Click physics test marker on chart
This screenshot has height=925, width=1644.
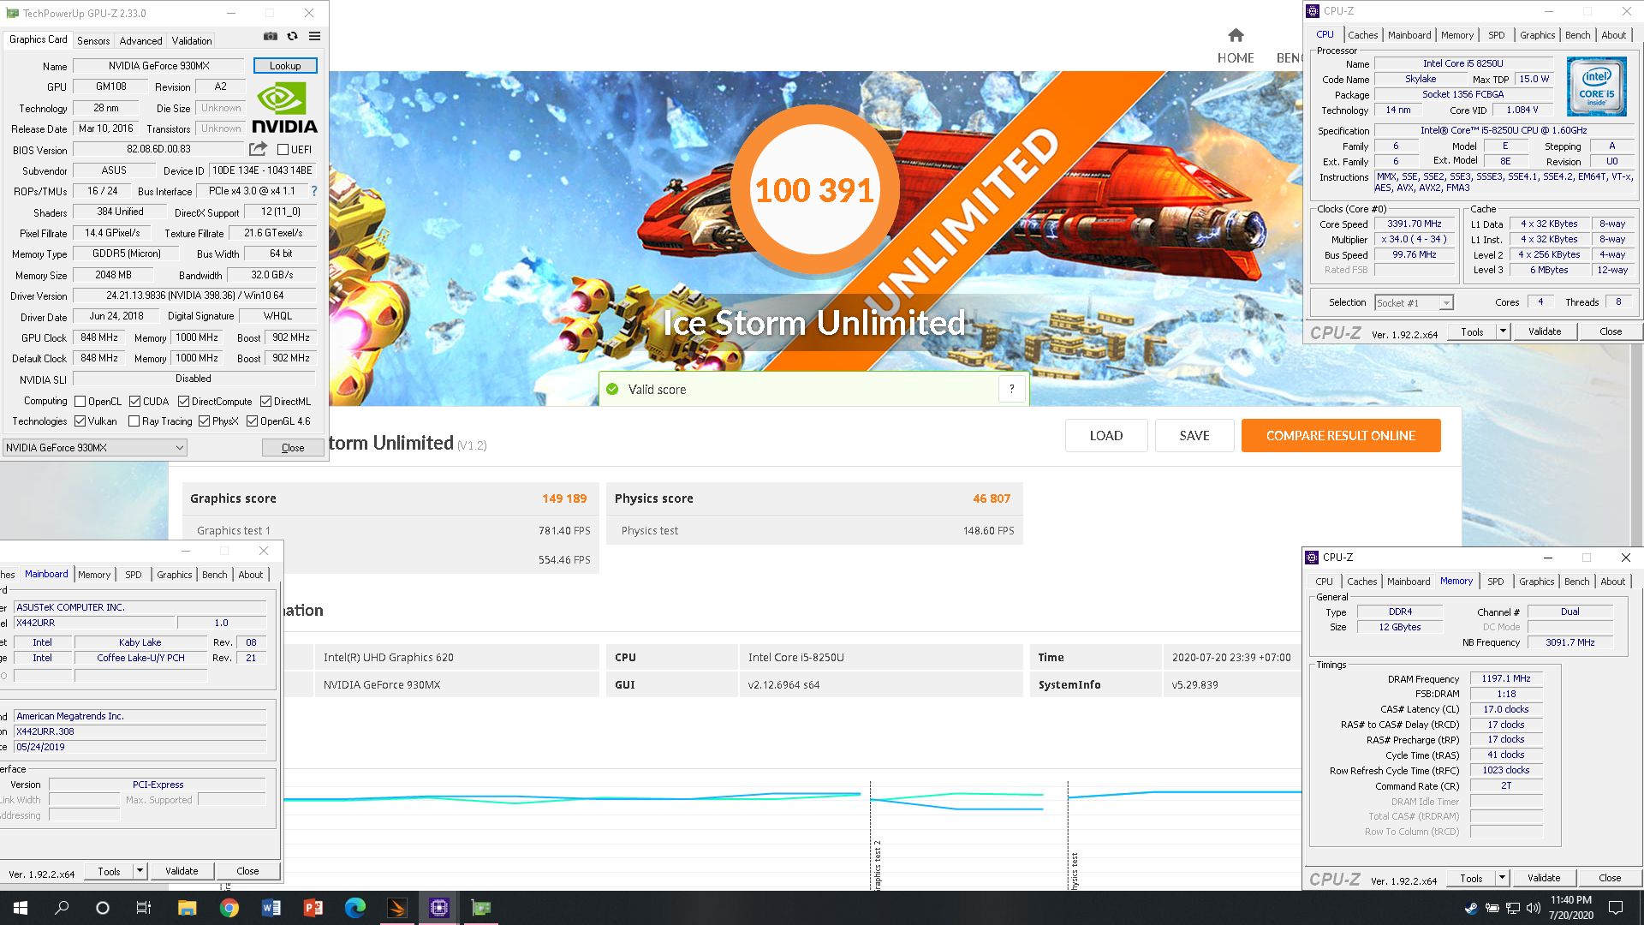click(1074, 871)
